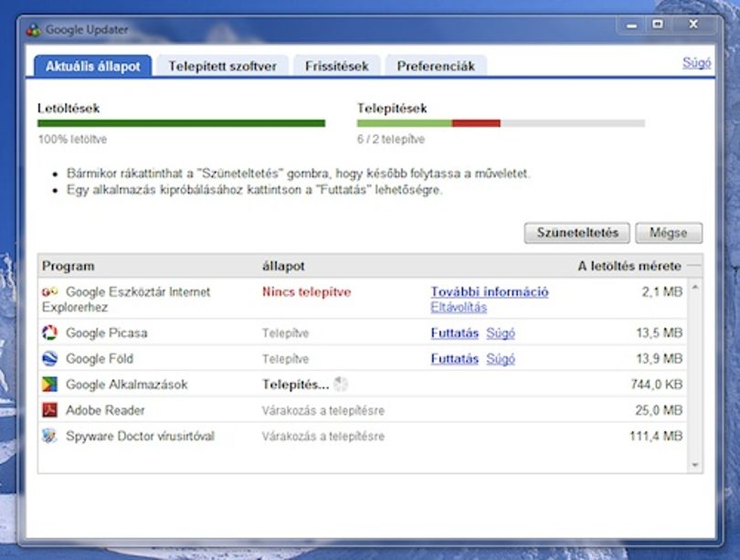
Task: Open the További információ link
Action: (x=490, y=292)
